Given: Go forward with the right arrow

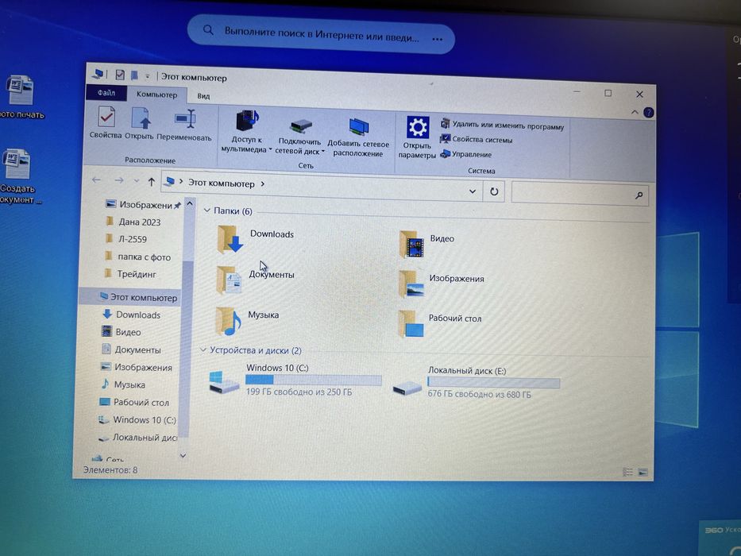Looking at the screenshot, I should (119, 180).
